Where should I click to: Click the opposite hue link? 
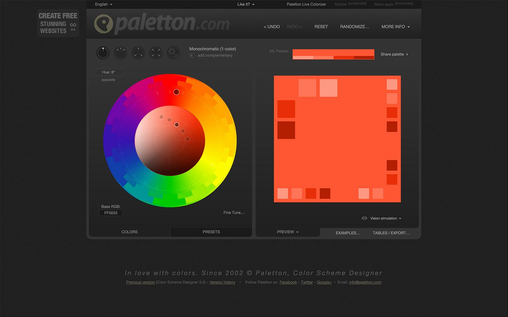point(108,80)
